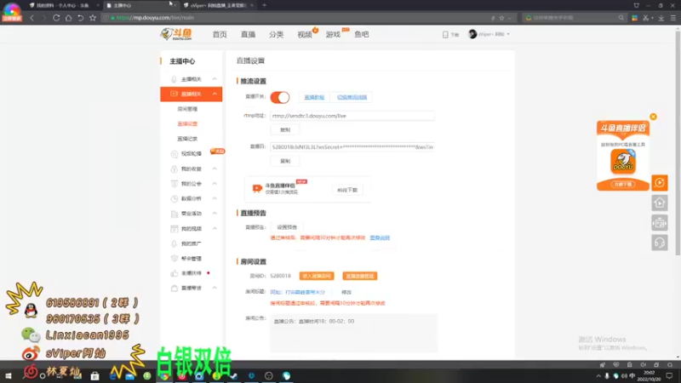Click the 主播扶持 thumbs-up icon
Viewport: 681px width, 383px height.
pyautogui.click(x=175, y=273)
